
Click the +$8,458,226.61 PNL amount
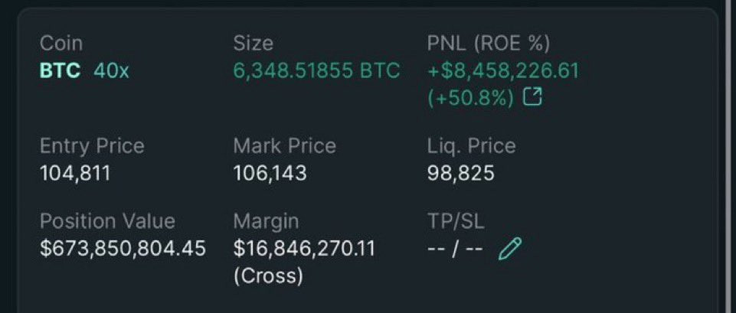[503, 71]
